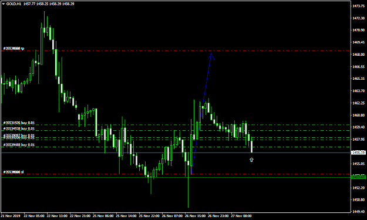This screenshot has width=367, height=220.
Task: Click the 22 Nov 13:00 time label
Action: pyautogui.click(x=57, y=216)
